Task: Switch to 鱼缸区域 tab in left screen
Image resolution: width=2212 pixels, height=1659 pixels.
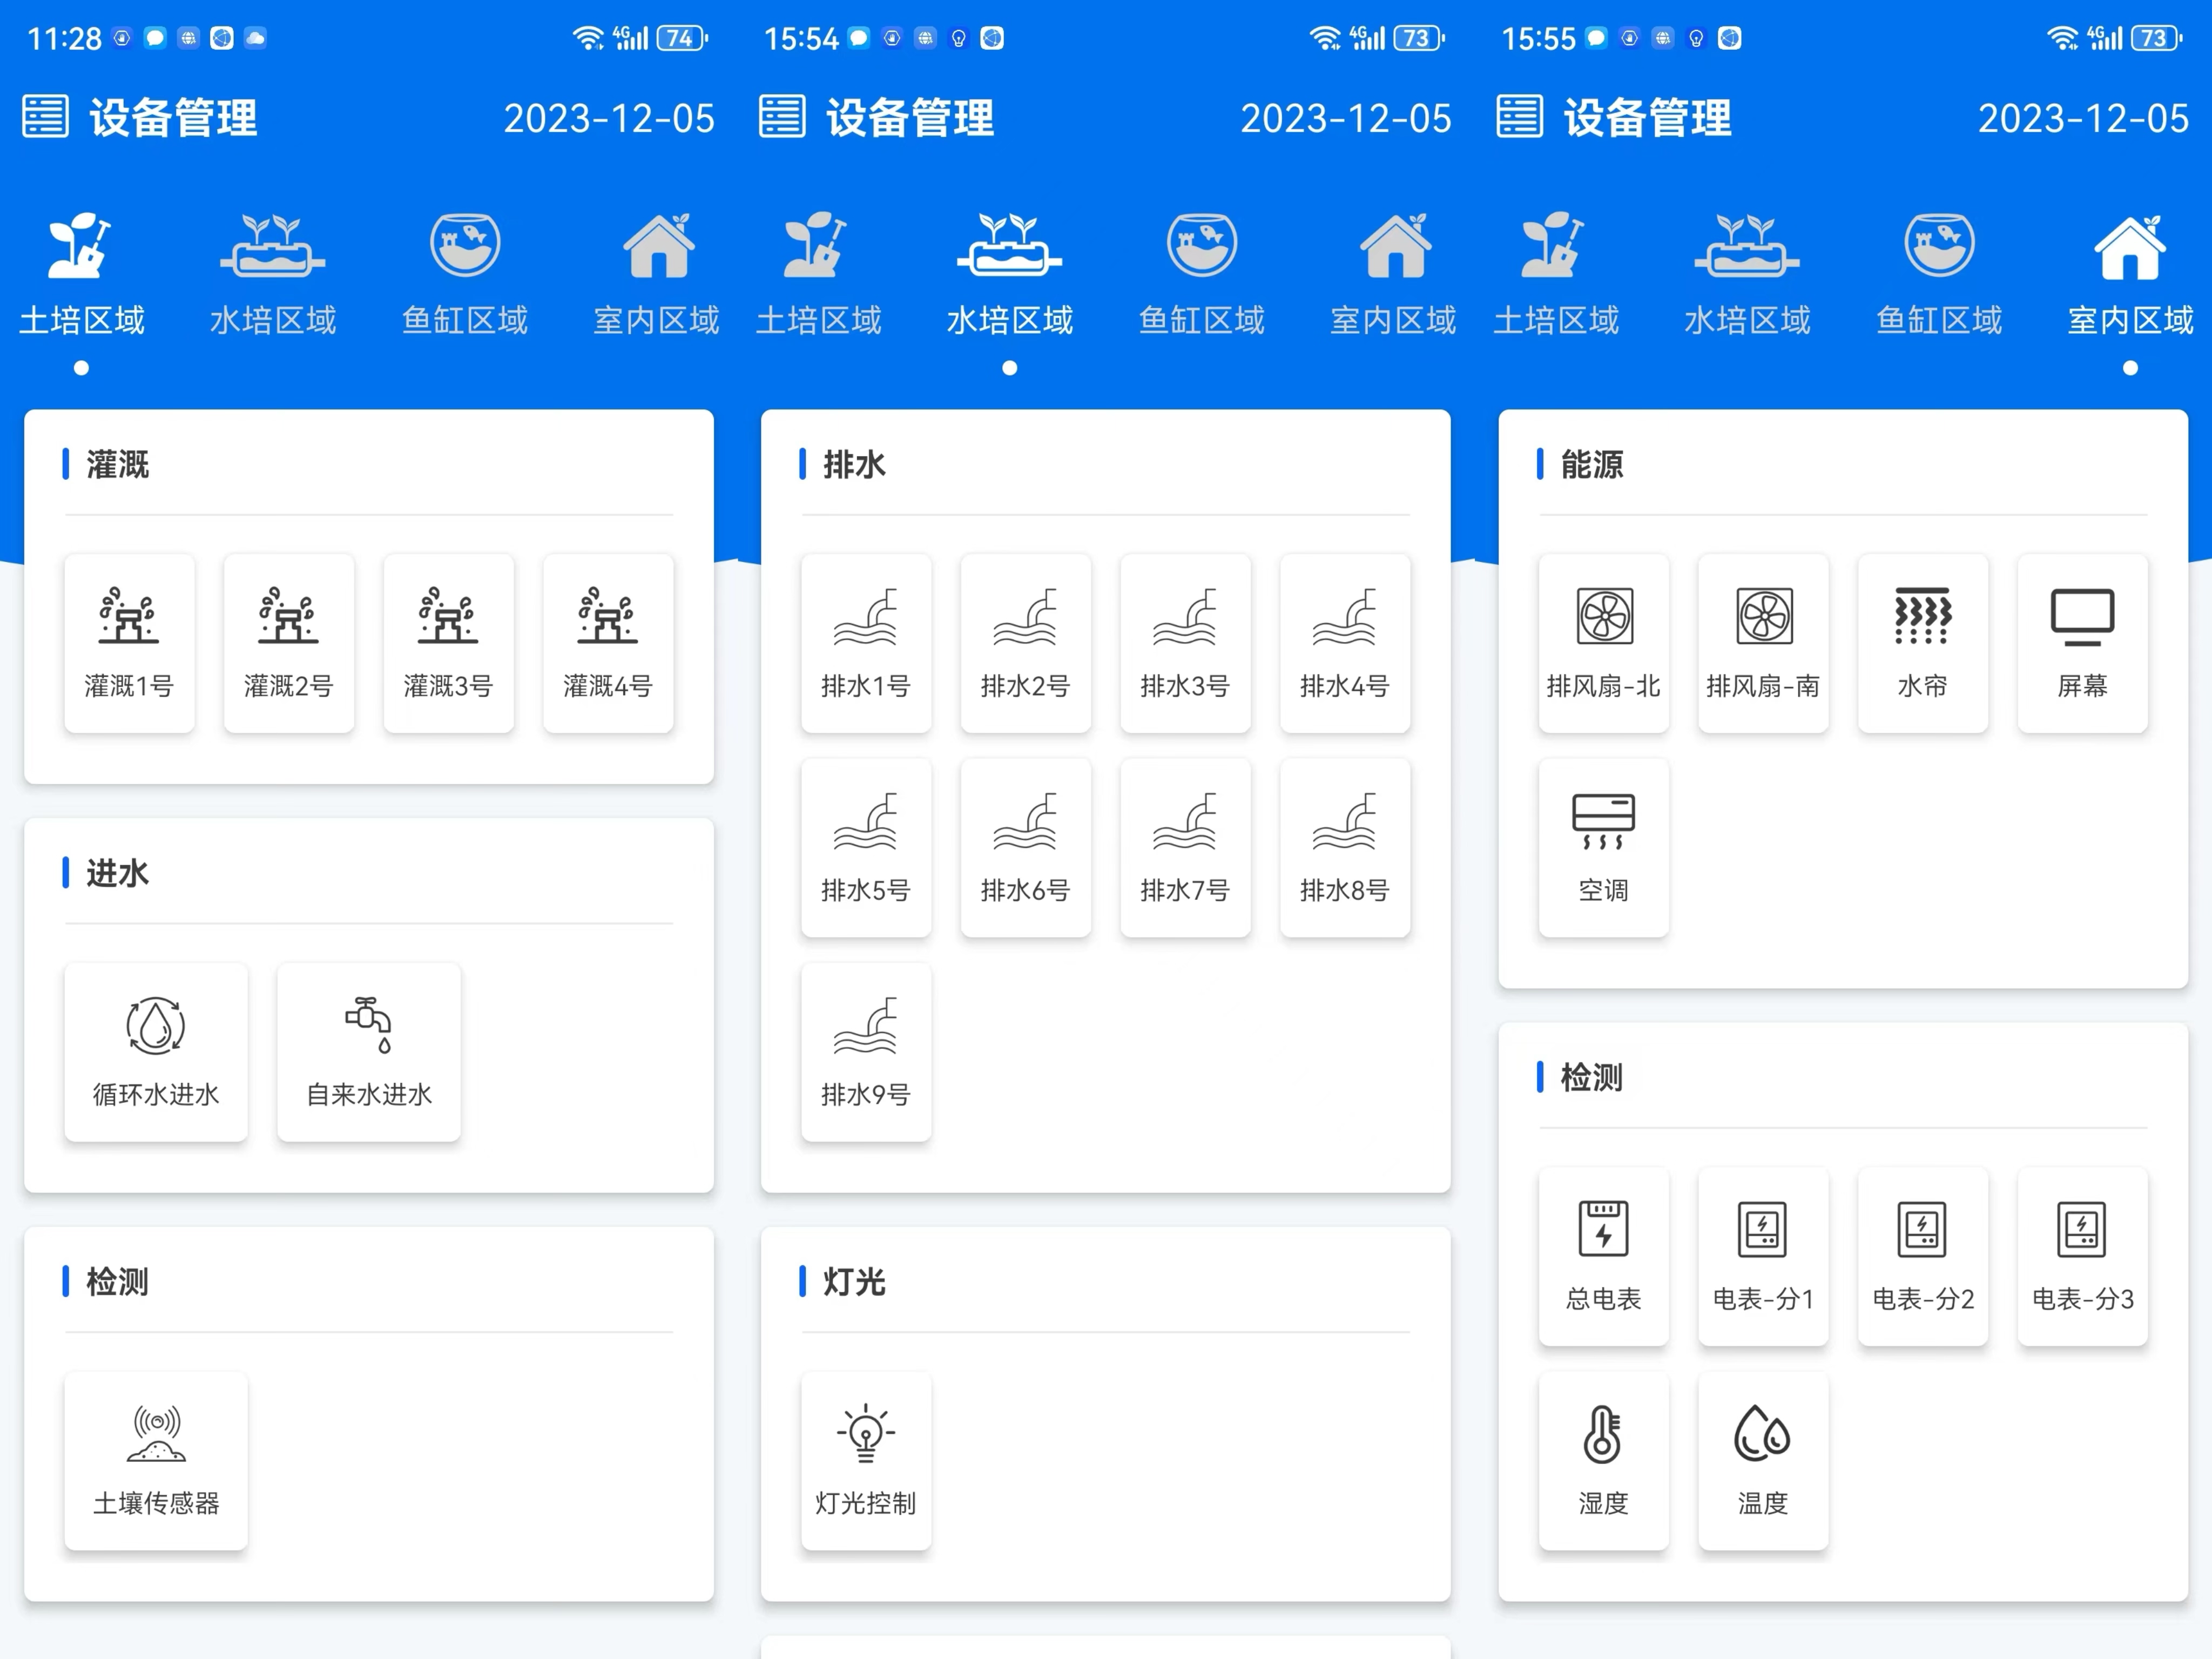Action: pyautogui.click(x=465, y=275)
